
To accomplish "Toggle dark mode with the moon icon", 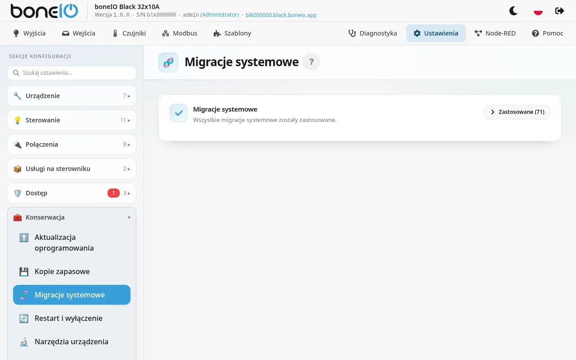I will 513,11.
